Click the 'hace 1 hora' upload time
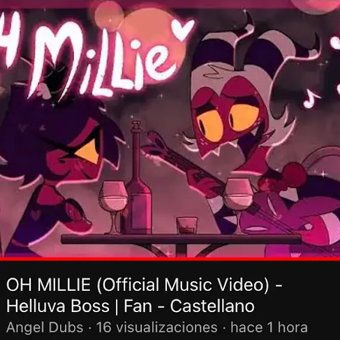 [269, 327]
